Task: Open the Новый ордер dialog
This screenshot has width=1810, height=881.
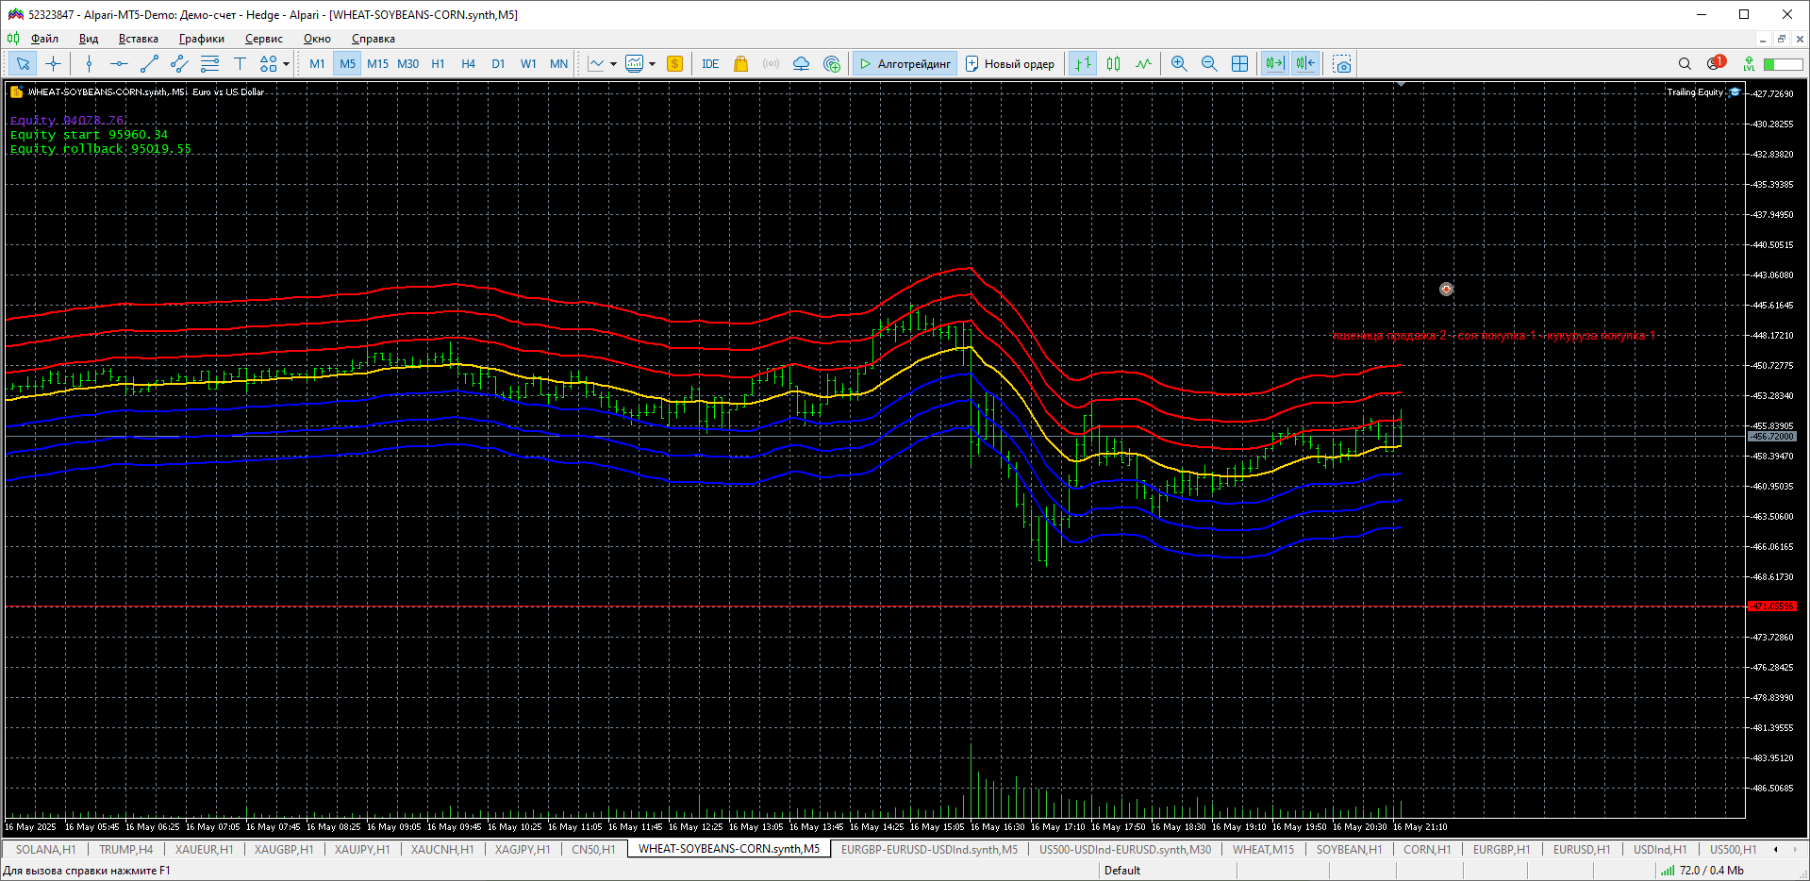Action: pos(1009,64)
